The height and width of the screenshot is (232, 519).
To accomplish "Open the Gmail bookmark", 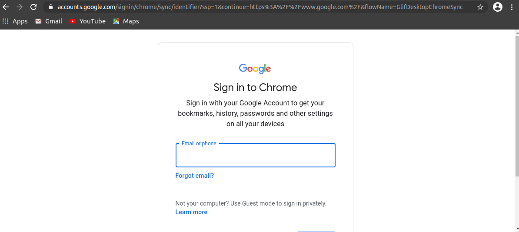I will [49, 21].
